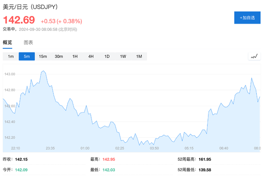
Task: Click the +加自选 add to watchlist button
Action: [x=247, y=17]
